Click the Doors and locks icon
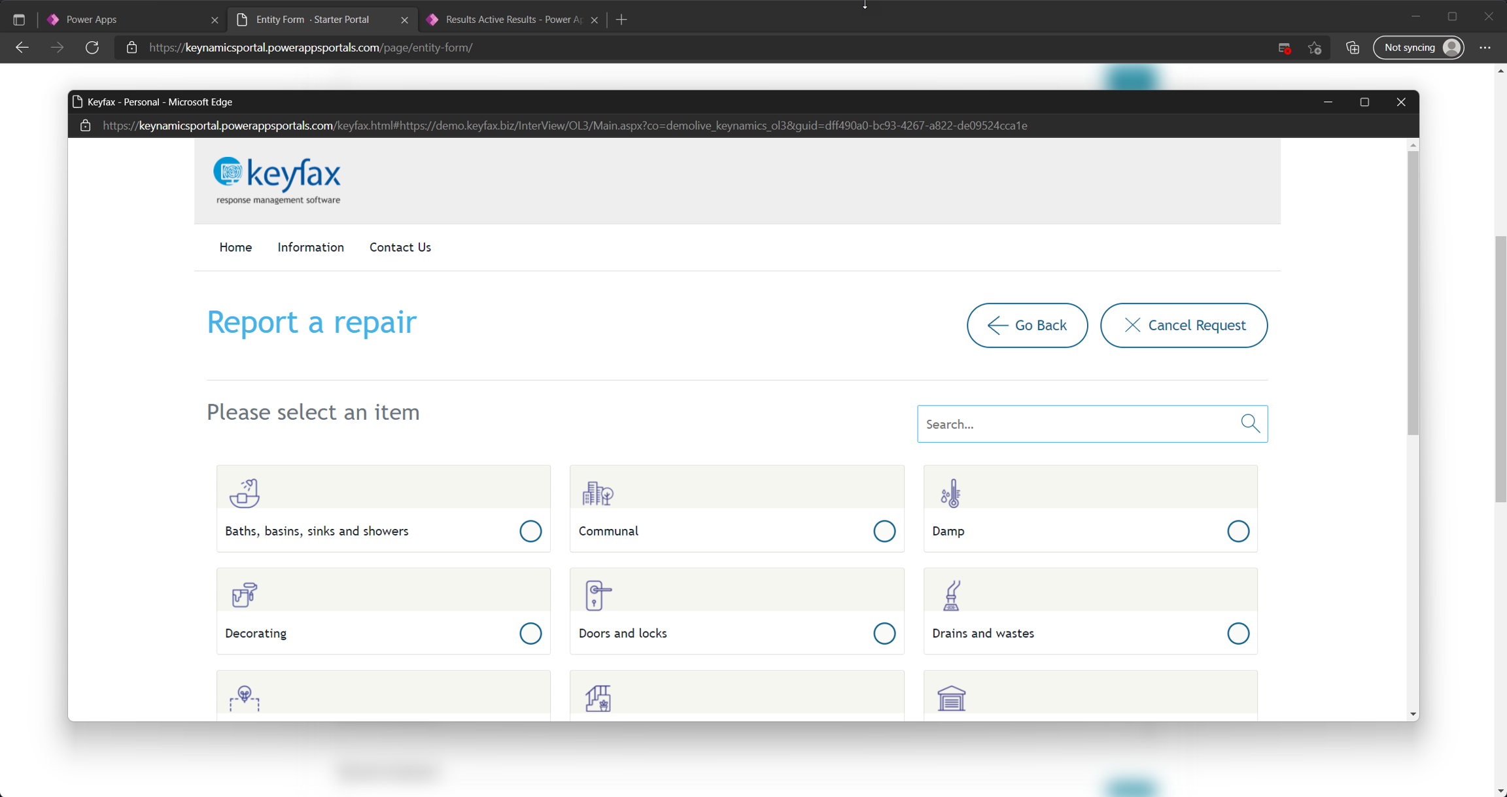Viewport: 1507px width, 797px height. 597,595
